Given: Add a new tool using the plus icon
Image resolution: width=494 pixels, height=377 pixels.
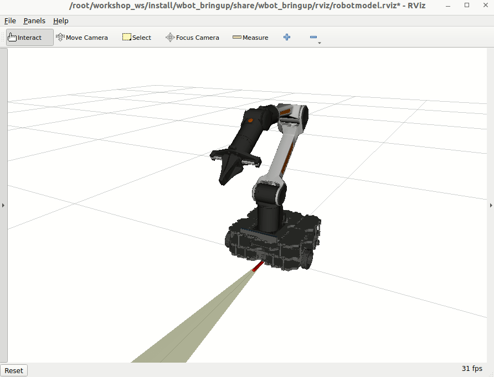Looking at the screenshot, I should pos(286,36).
